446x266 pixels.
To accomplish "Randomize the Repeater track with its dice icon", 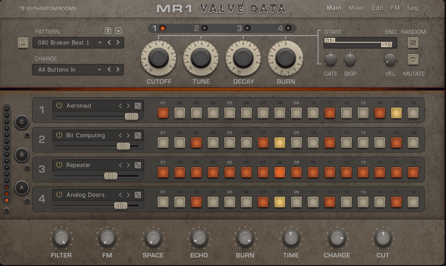I will tap(138, 165).
